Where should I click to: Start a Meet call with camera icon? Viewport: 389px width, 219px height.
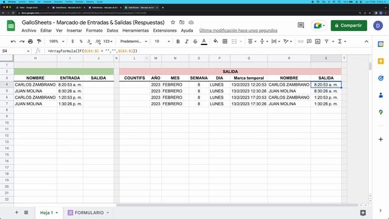coord(318,26)
